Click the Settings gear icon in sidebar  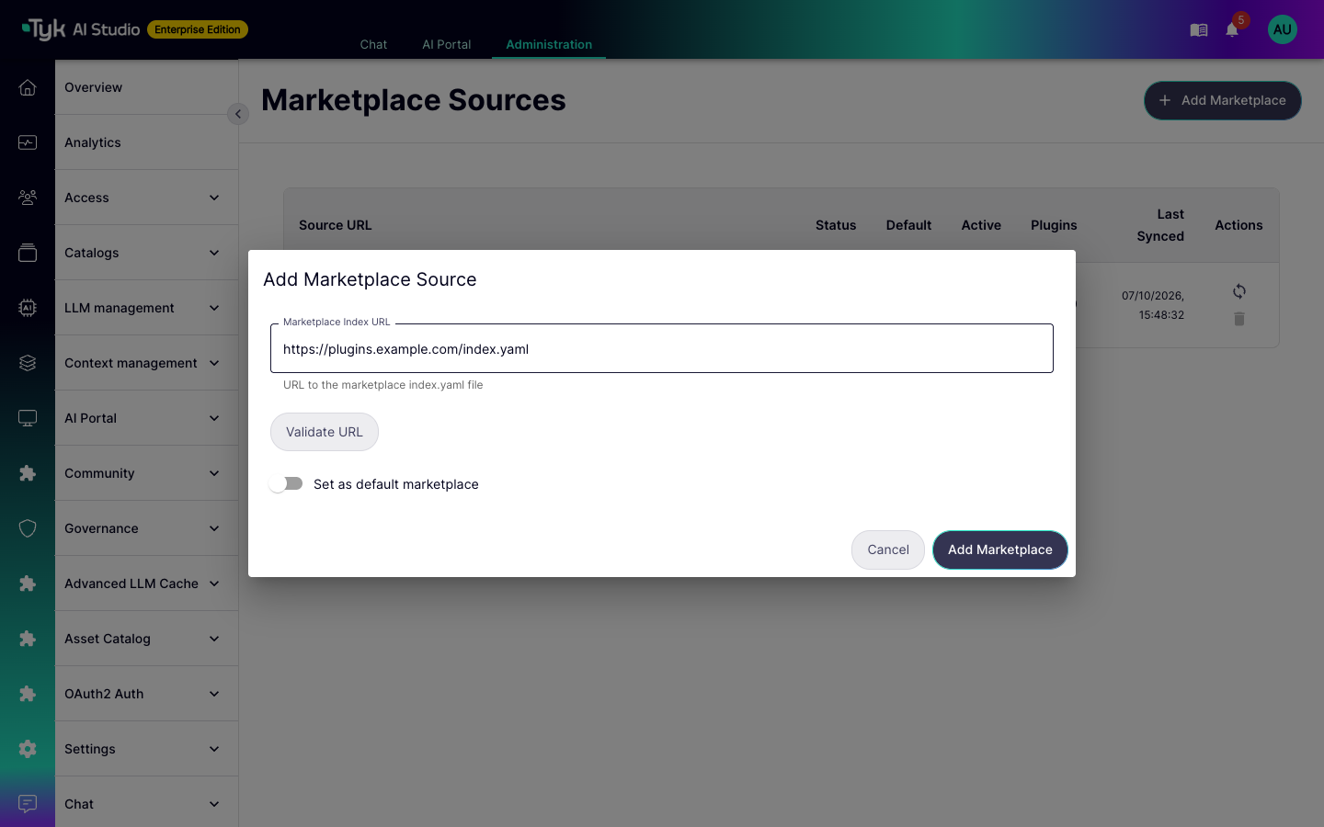[x=28, y=749]
